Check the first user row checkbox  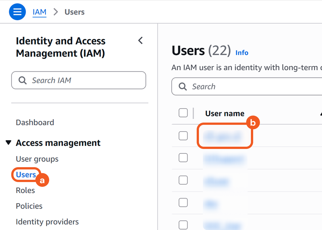[x=183, y=136]
